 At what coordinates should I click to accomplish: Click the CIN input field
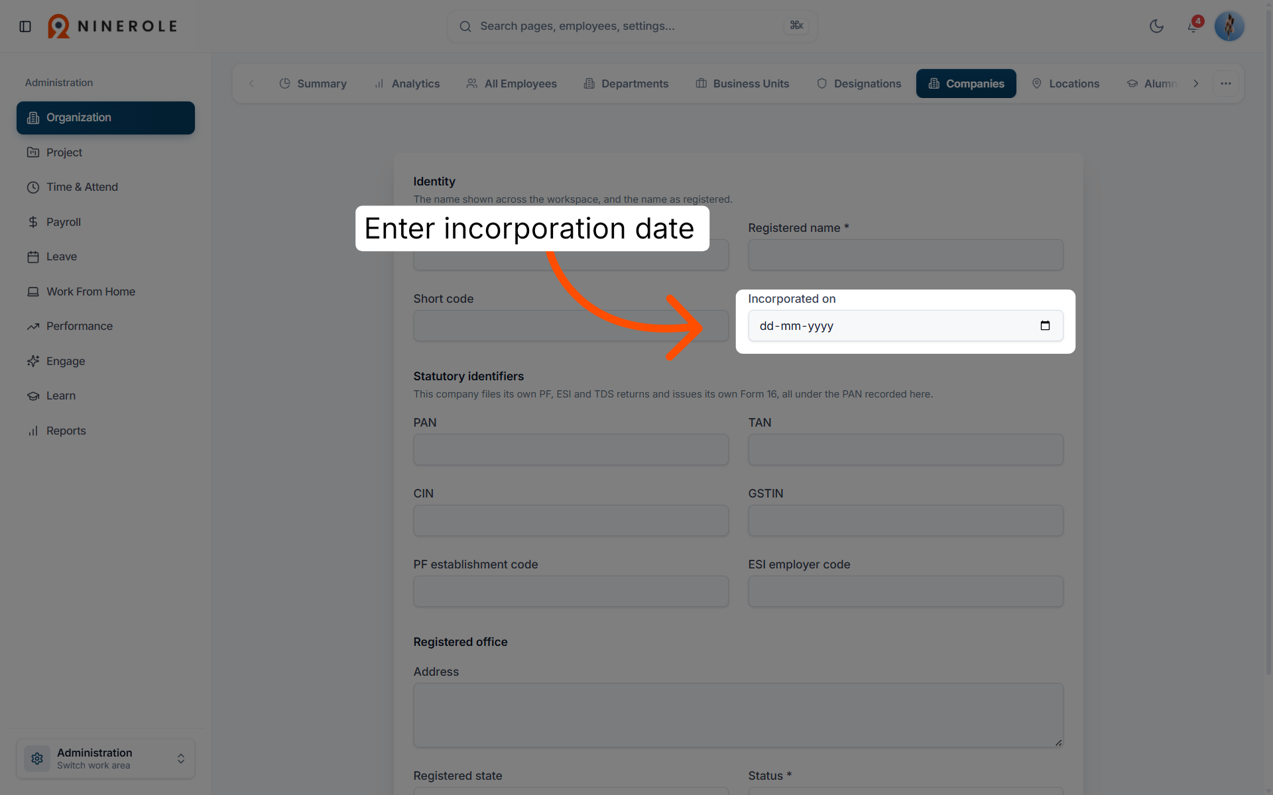[571, 521]
